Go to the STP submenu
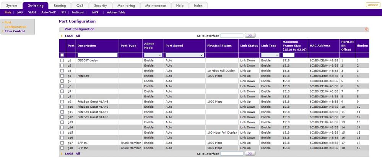 pyautogui.click(x=64, y=12)
